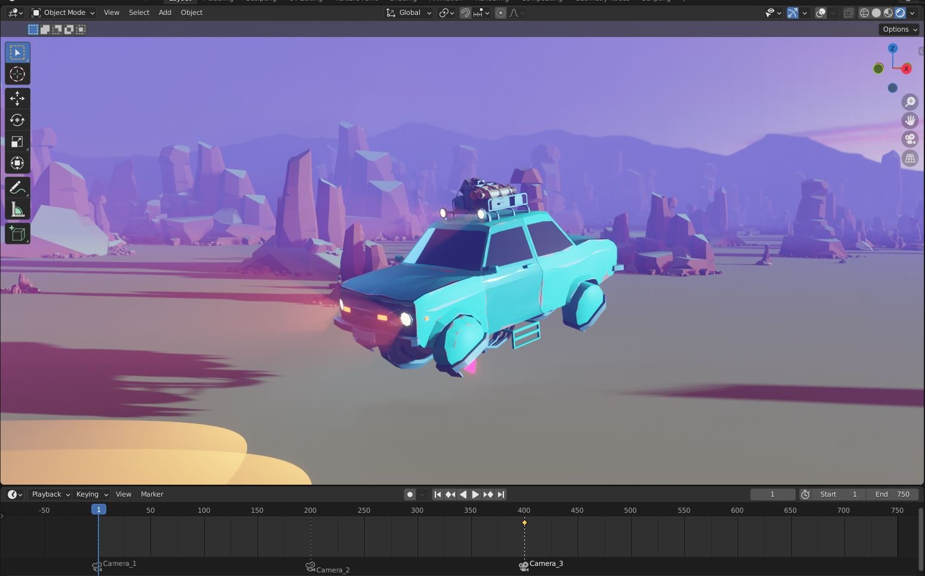Click the End frame field
Image resolution: width=925 pixels, height=576 pixels.
892,494
